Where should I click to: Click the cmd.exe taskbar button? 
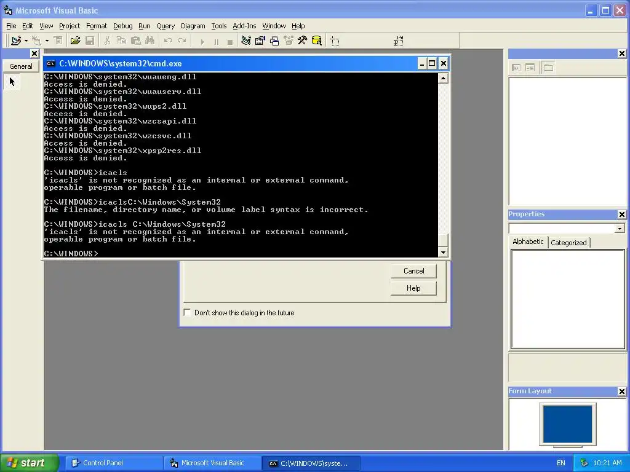pos(311,463)
